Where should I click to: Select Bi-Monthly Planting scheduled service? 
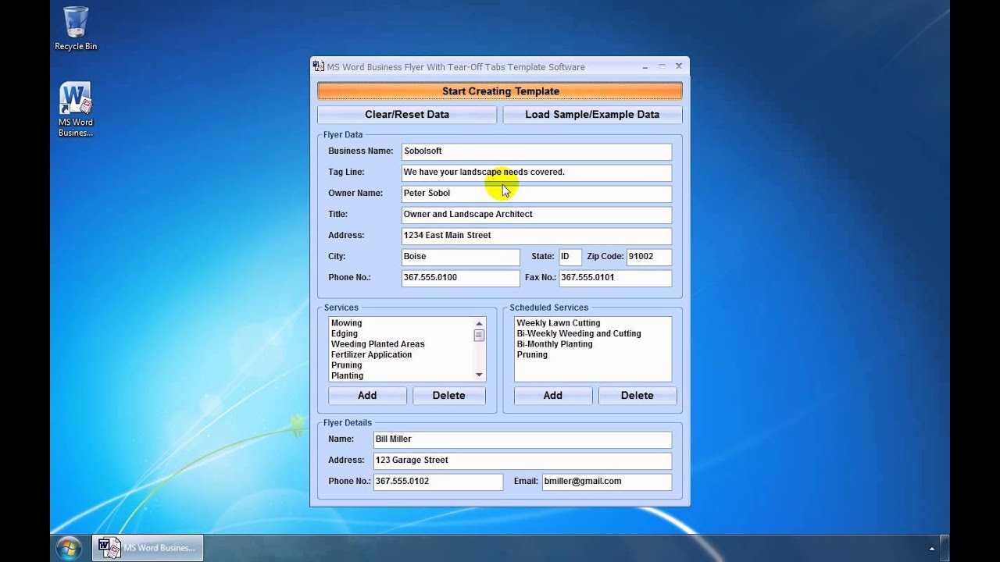click(x=555, y=344)
